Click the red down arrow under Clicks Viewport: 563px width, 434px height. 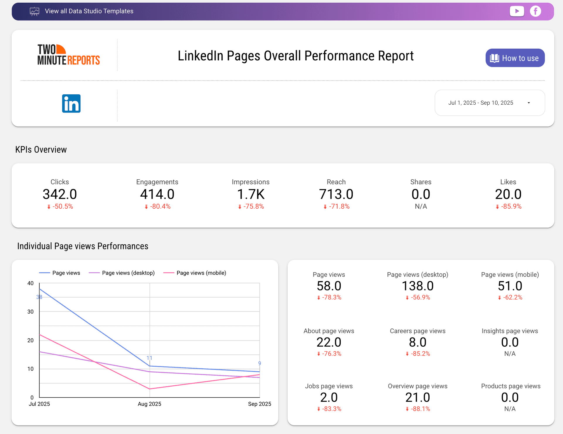(x=49, y=207)
